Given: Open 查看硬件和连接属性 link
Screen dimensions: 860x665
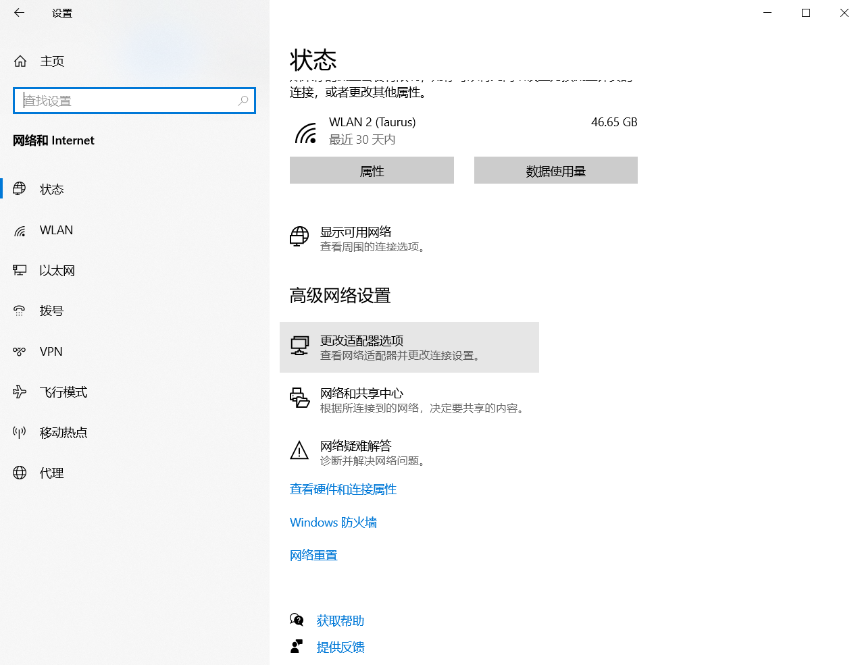Looking at the screenshot, I should 343,489.
